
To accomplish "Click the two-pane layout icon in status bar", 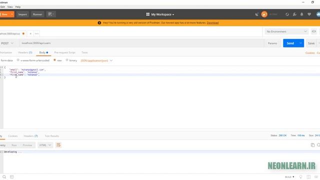I will (x=308, y=177).
